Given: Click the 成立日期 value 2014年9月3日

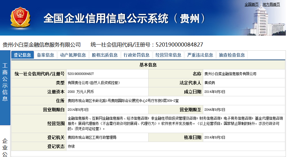Looking at the screenshot, I should (215, 92).
